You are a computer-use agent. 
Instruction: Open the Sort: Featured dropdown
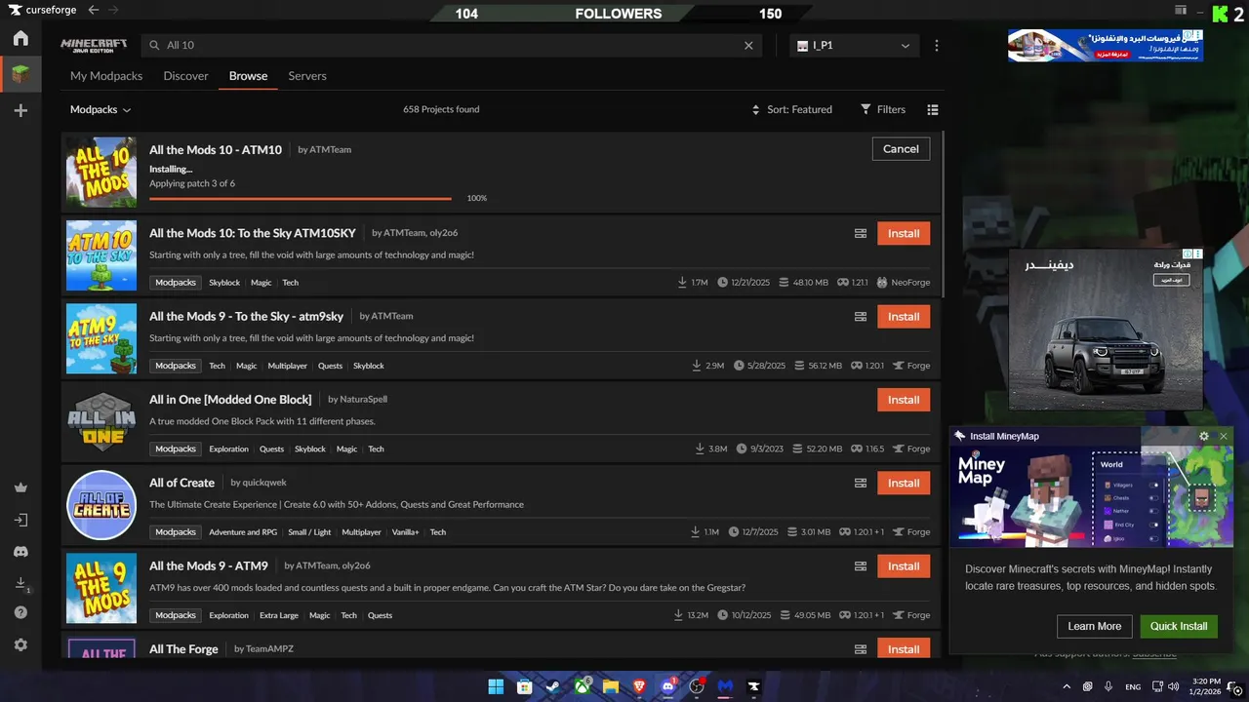(x=791, y=110)
